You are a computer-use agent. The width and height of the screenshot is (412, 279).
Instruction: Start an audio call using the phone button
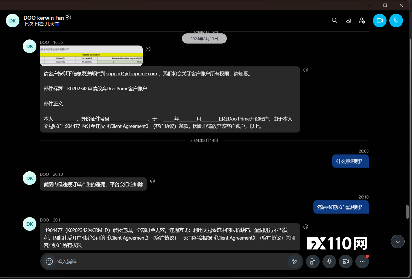pos(396,21)
